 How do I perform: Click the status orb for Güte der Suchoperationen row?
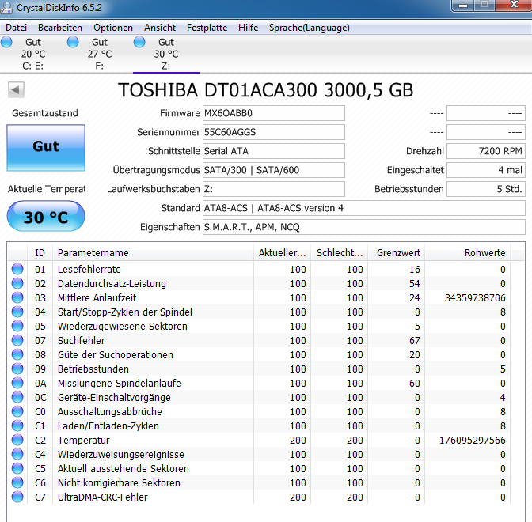[x=17, y=354]
